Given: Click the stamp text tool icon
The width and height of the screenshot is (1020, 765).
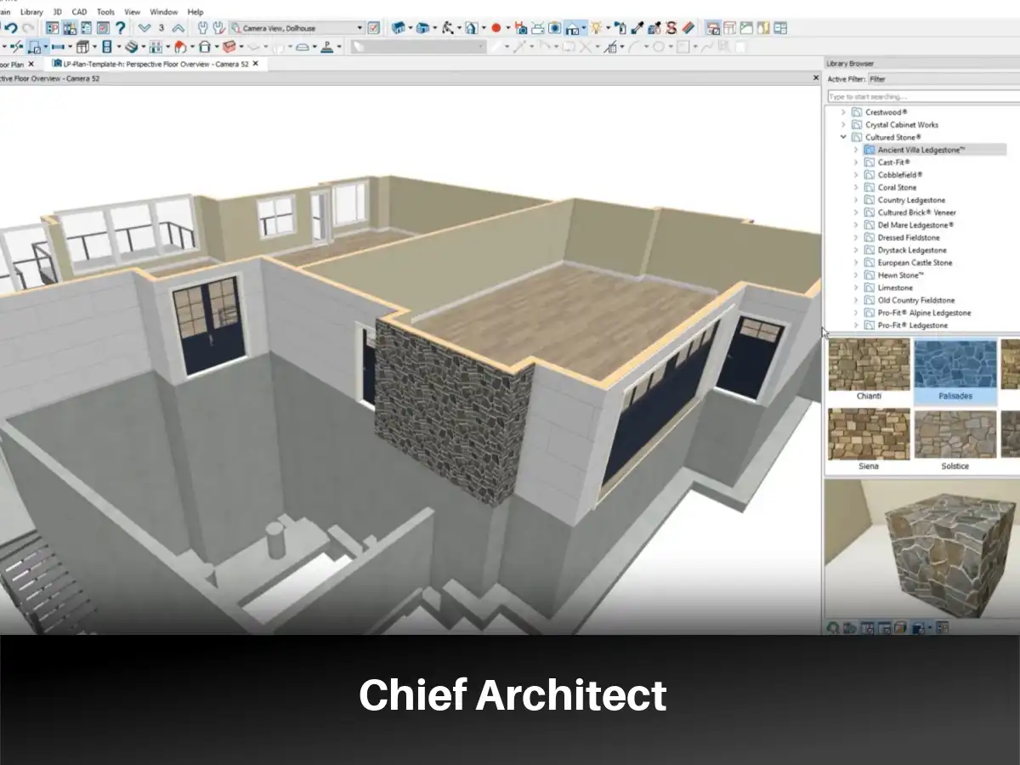Looking at the screenshot, I should click(x=326, y=46).
